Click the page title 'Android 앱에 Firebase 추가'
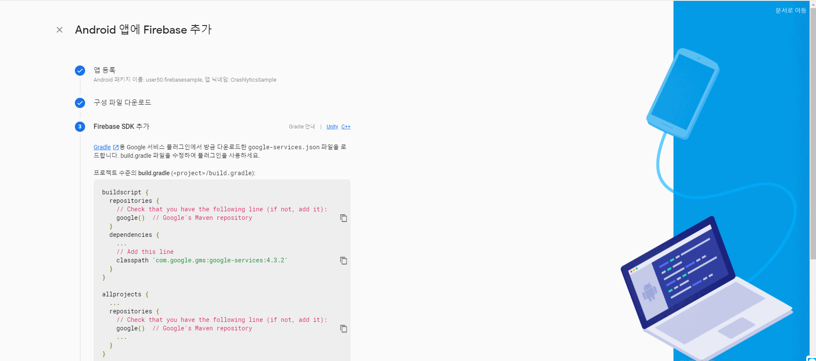Screen dimensions: 816x361 click(x=143, y=30)
